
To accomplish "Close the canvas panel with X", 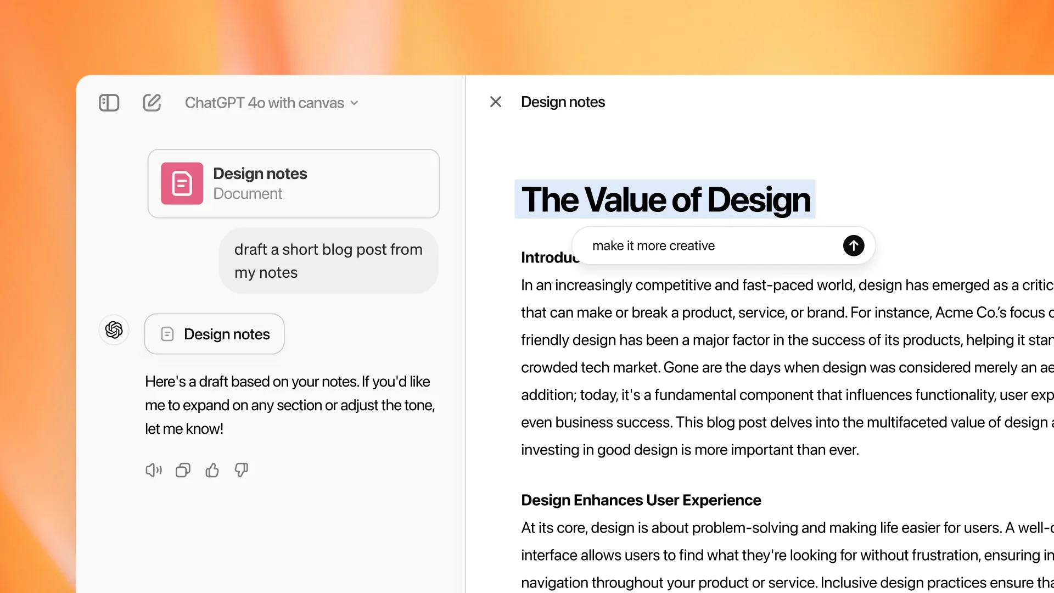I will [x=495, y=102].
